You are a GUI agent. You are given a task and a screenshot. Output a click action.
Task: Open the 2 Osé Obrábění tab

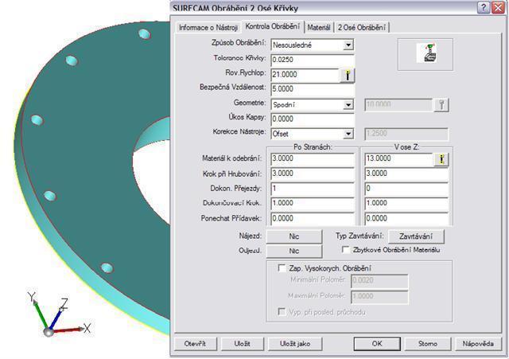tap(362, 28)
